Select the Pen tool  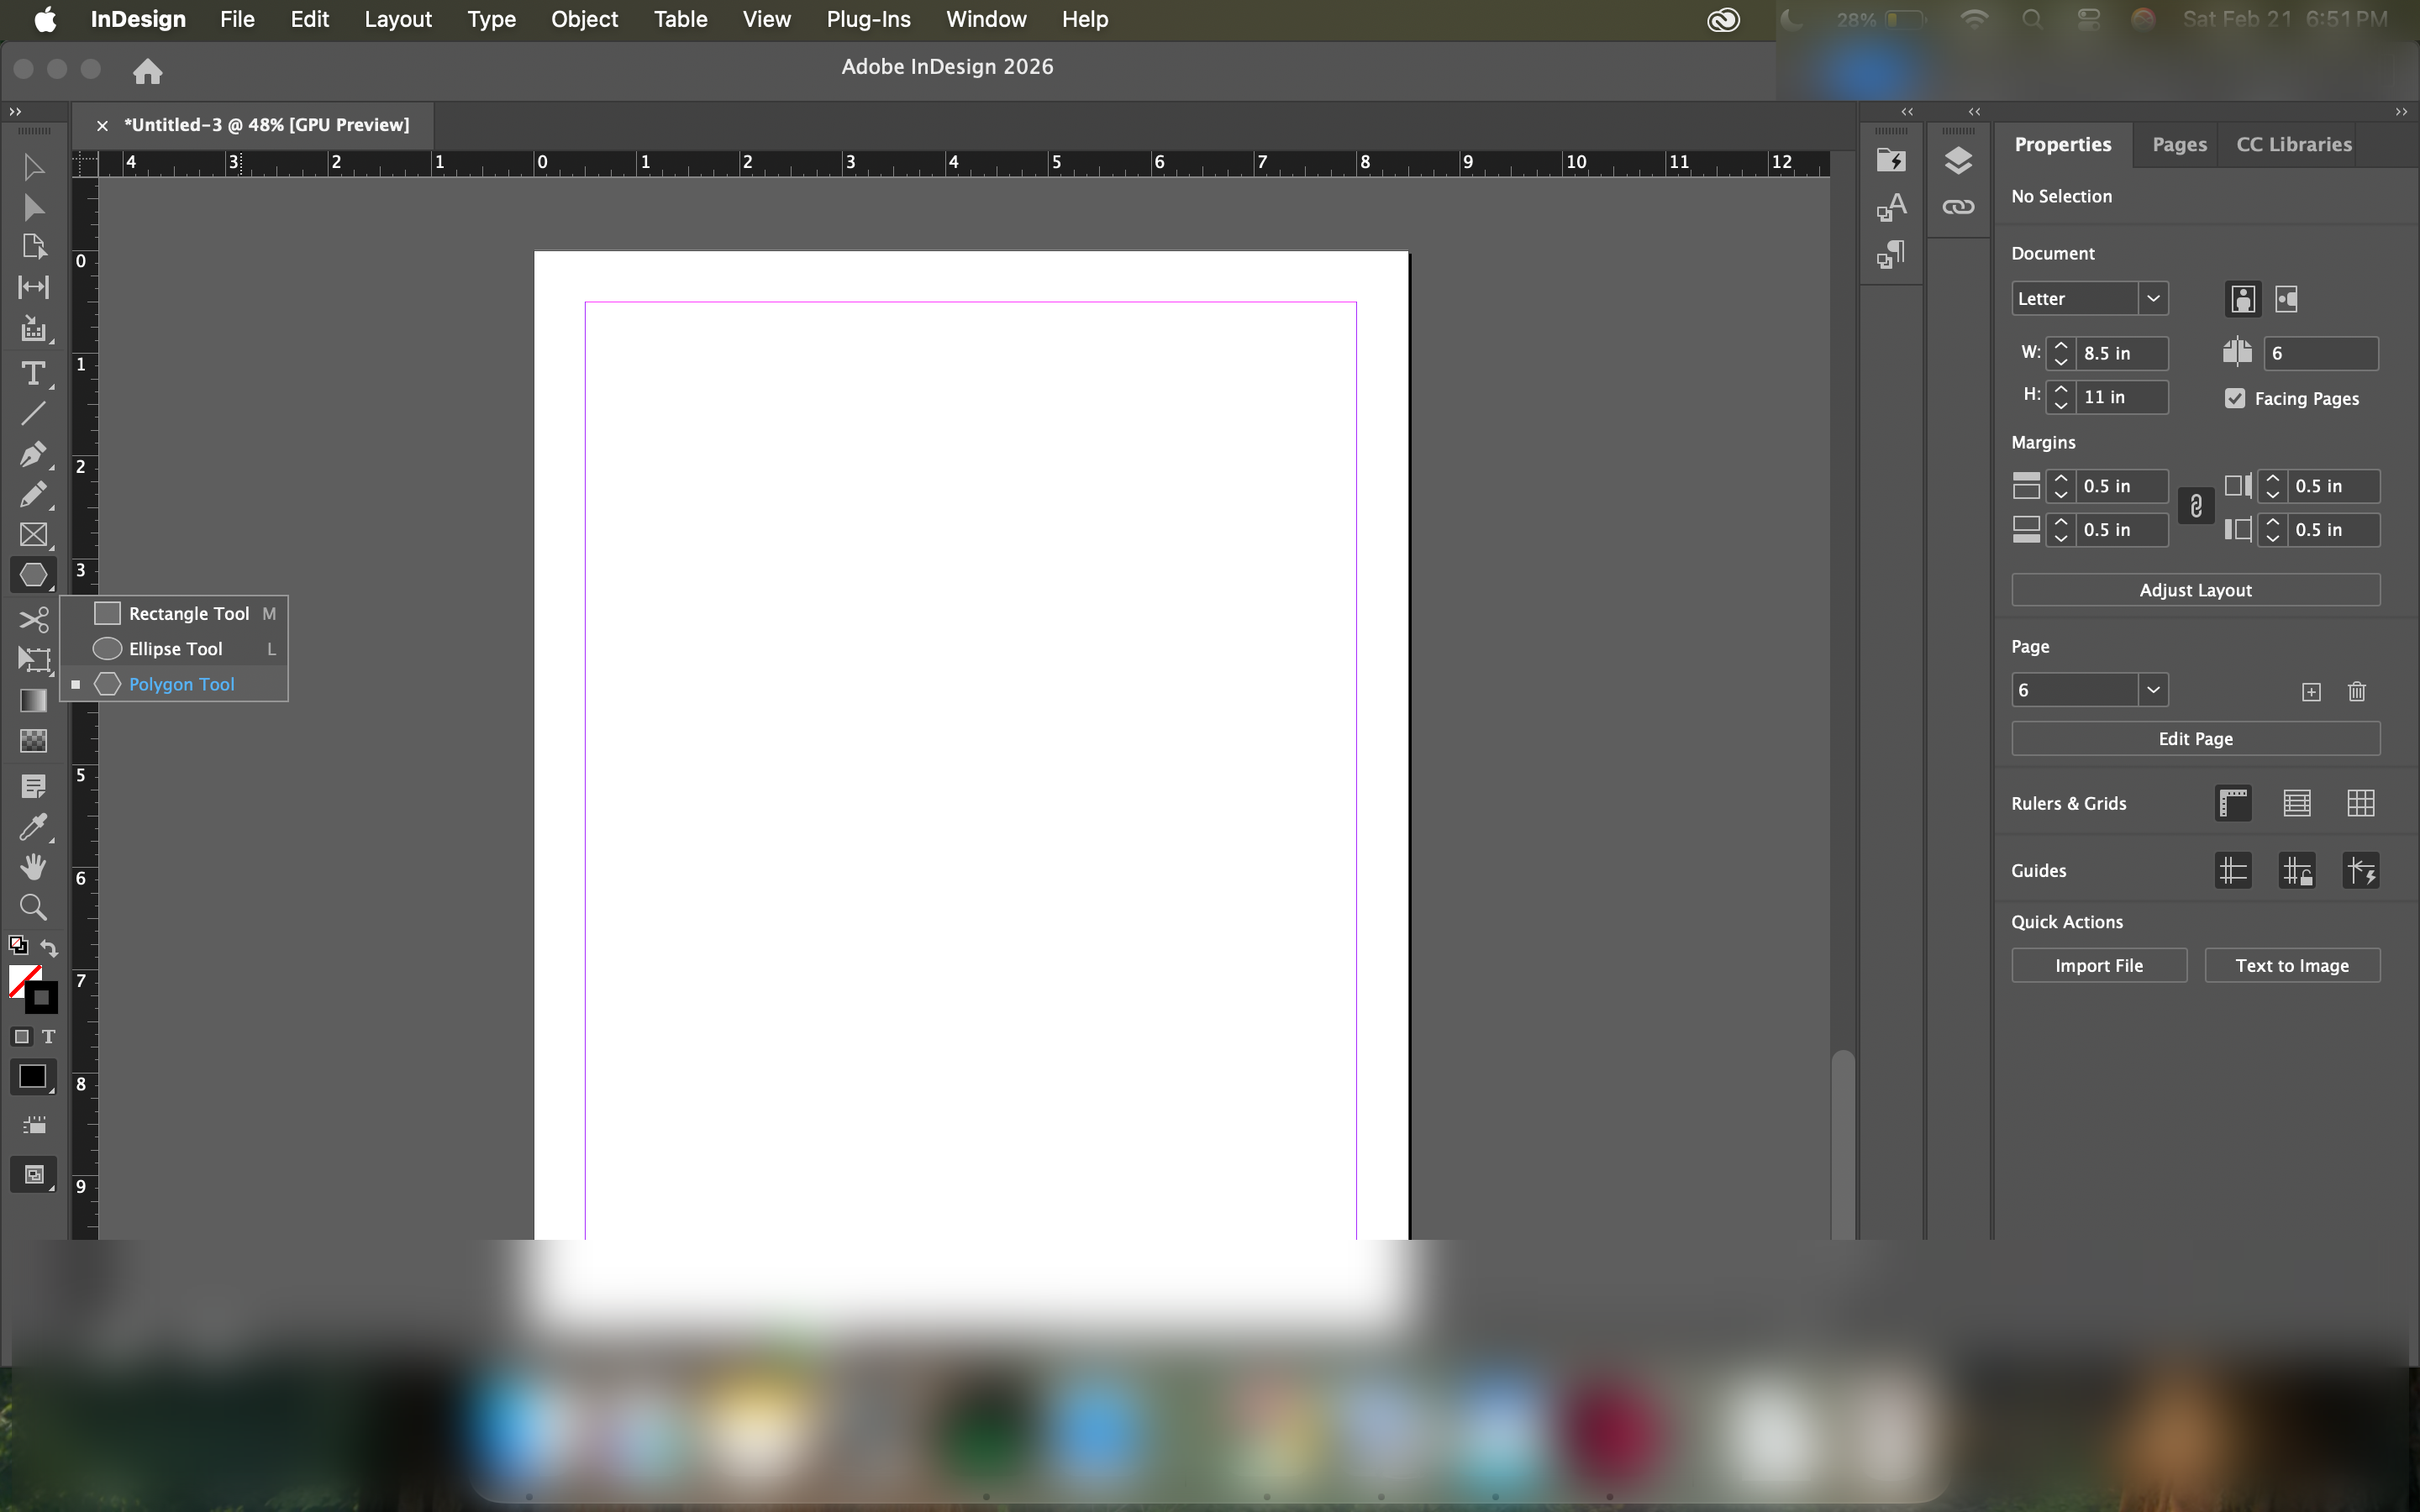(x=33, y=454)
